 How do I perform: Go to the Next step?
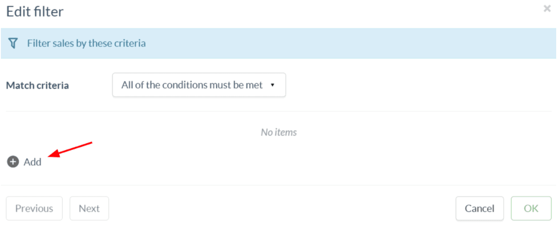tap(89, 208)
